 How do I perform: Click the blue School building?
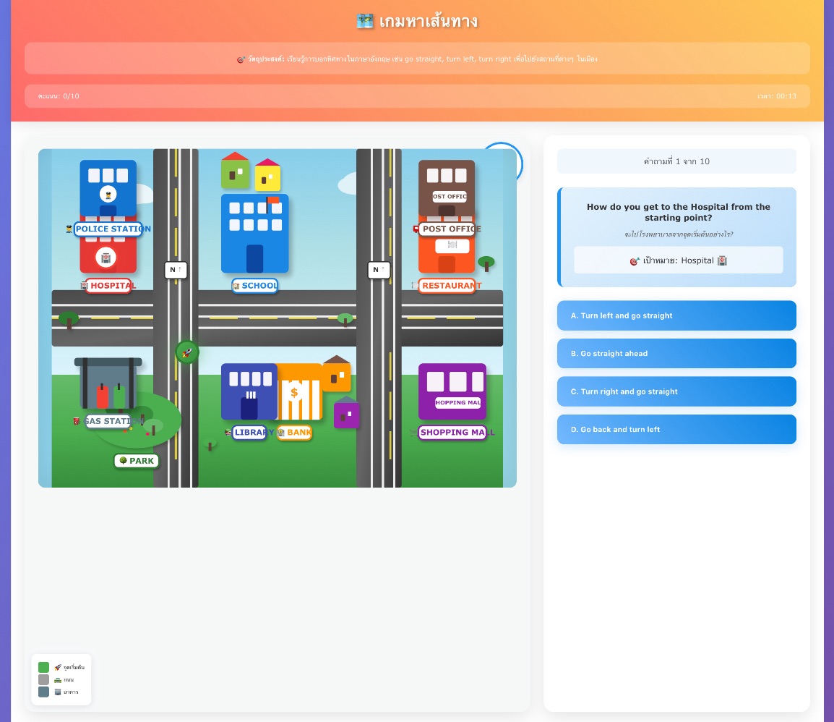[254, 233]
